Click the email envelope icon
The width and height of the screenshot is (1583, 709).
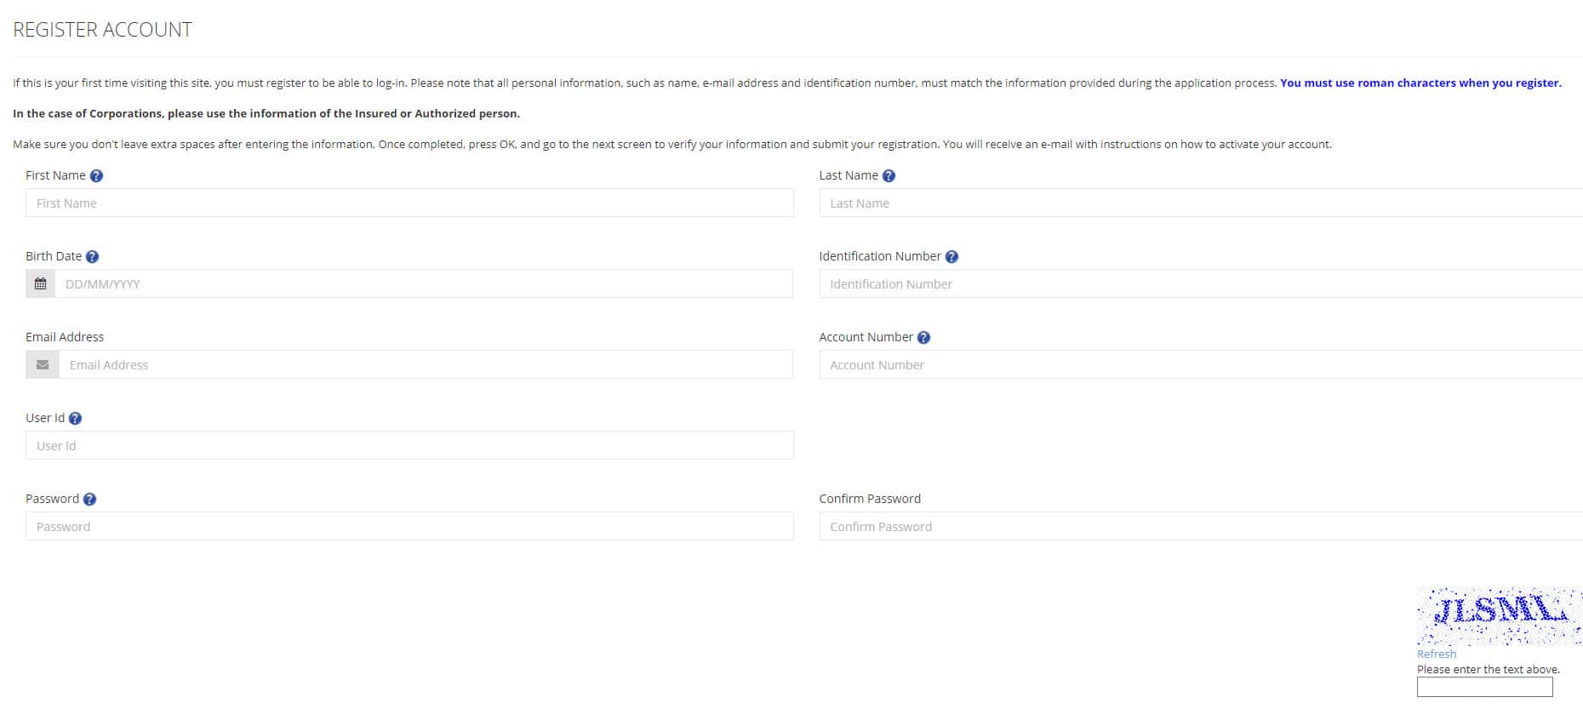tap(43, 365)
